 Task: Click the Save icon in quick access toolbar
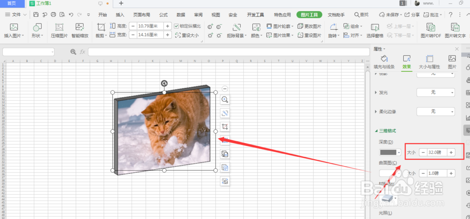36,15
